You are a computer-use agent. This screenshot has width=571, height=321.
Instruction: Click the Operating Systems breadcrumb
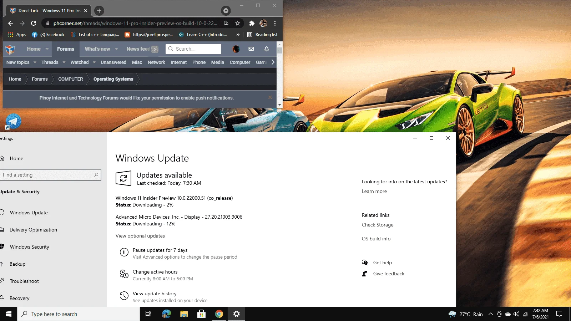point(113,79)
